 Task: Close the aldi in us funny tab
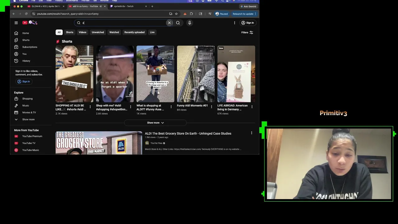click(x=105, y=6)
